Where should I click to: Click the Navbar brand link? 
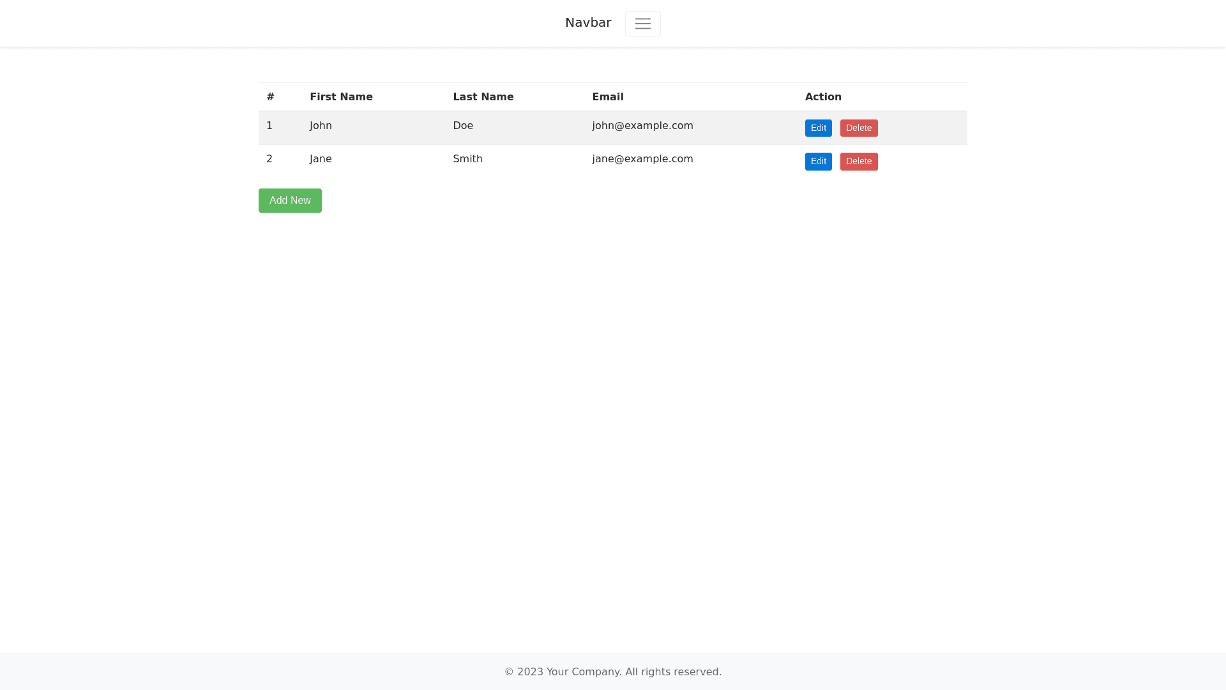588,23
